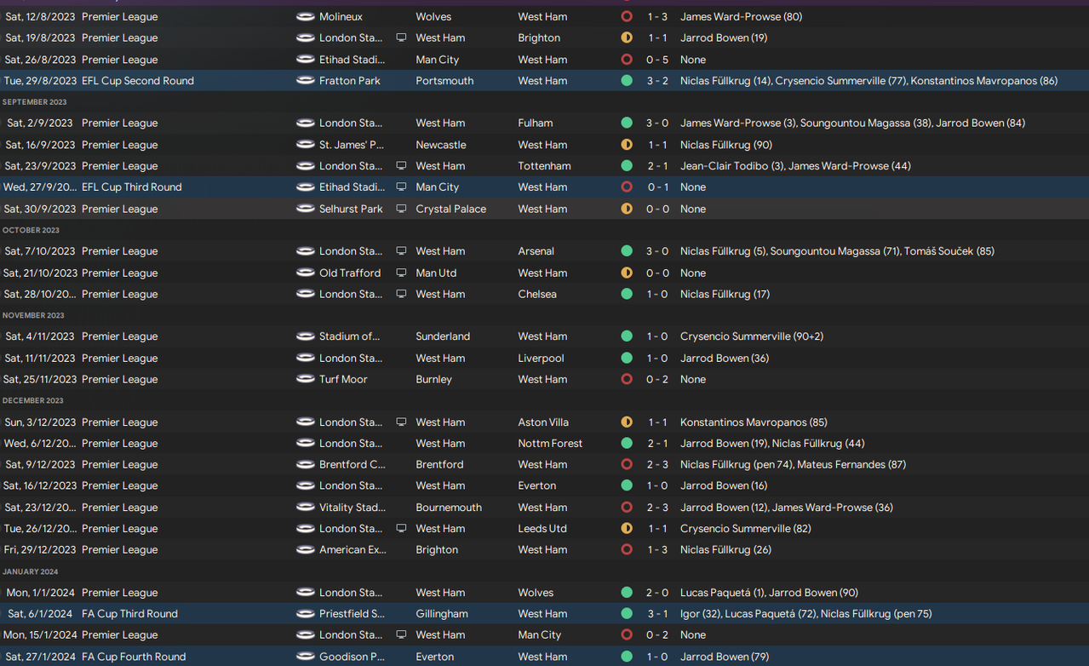The height and width of the screenshot is (666, 1089).
Task: Open the Gillingham team link
Action: [444, 614]
